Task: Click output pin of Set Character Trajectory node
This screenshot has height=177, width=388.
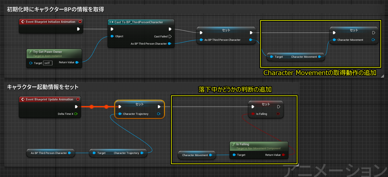Action: (x=159, y=114)
